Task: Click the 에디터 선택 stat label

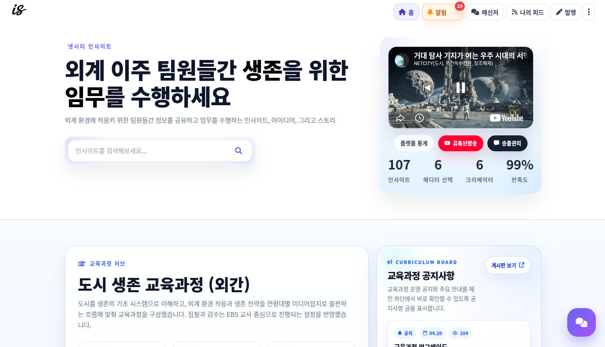Action: (438, 180)
